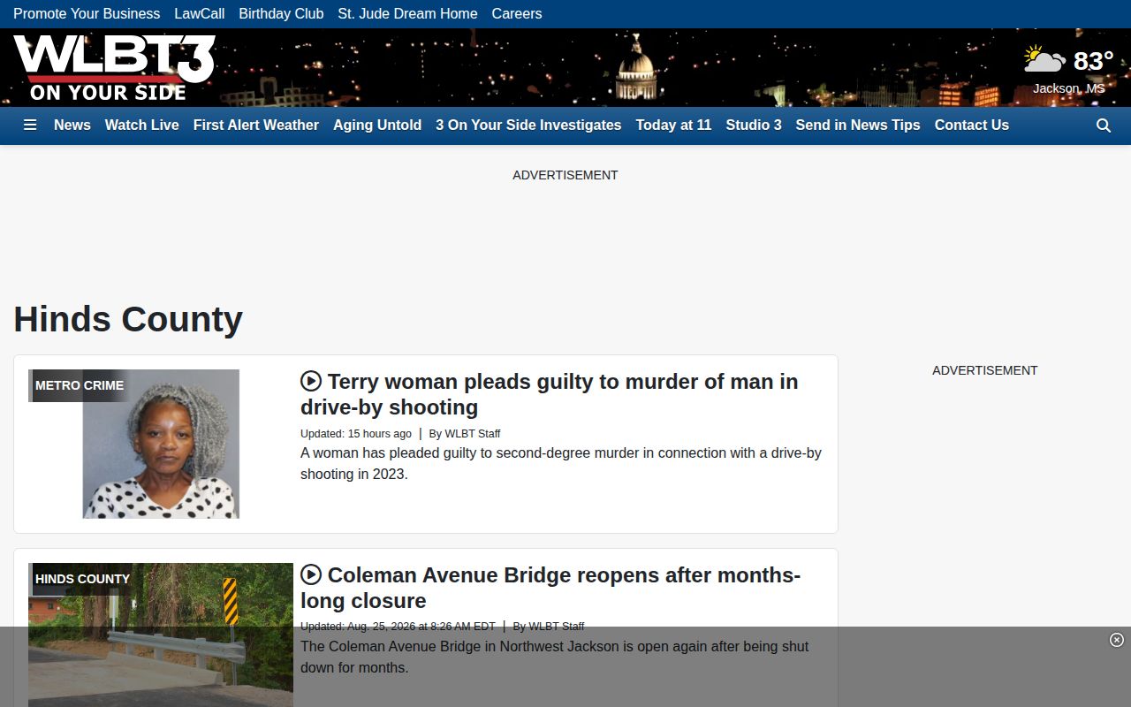Select Today at 11 menu item
Image resolution: width=1131 pixels, height=707 pixels.
(673, 125)
